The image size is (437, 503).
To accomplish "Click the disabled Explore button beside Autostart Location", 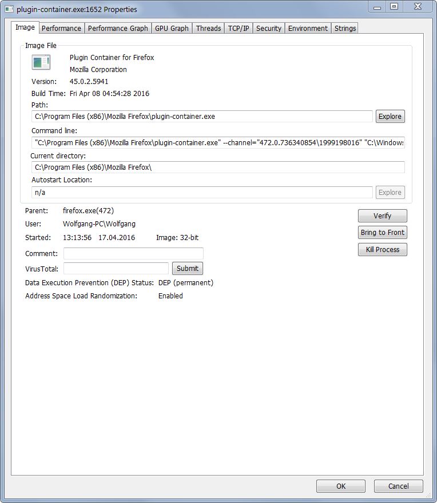I will (390, 193).
